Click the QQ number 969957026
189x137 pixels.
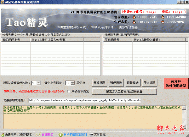coord(175,22)
